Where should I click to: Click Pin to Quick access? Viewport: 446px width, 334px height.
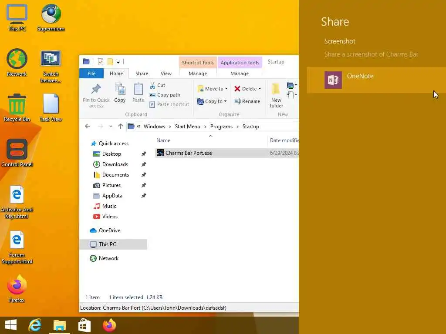(x=96, y=96)
